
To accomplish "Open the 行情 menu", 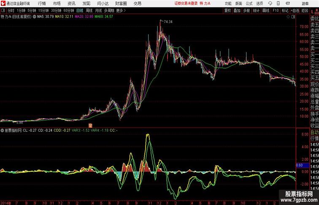I will click(42, 3).
